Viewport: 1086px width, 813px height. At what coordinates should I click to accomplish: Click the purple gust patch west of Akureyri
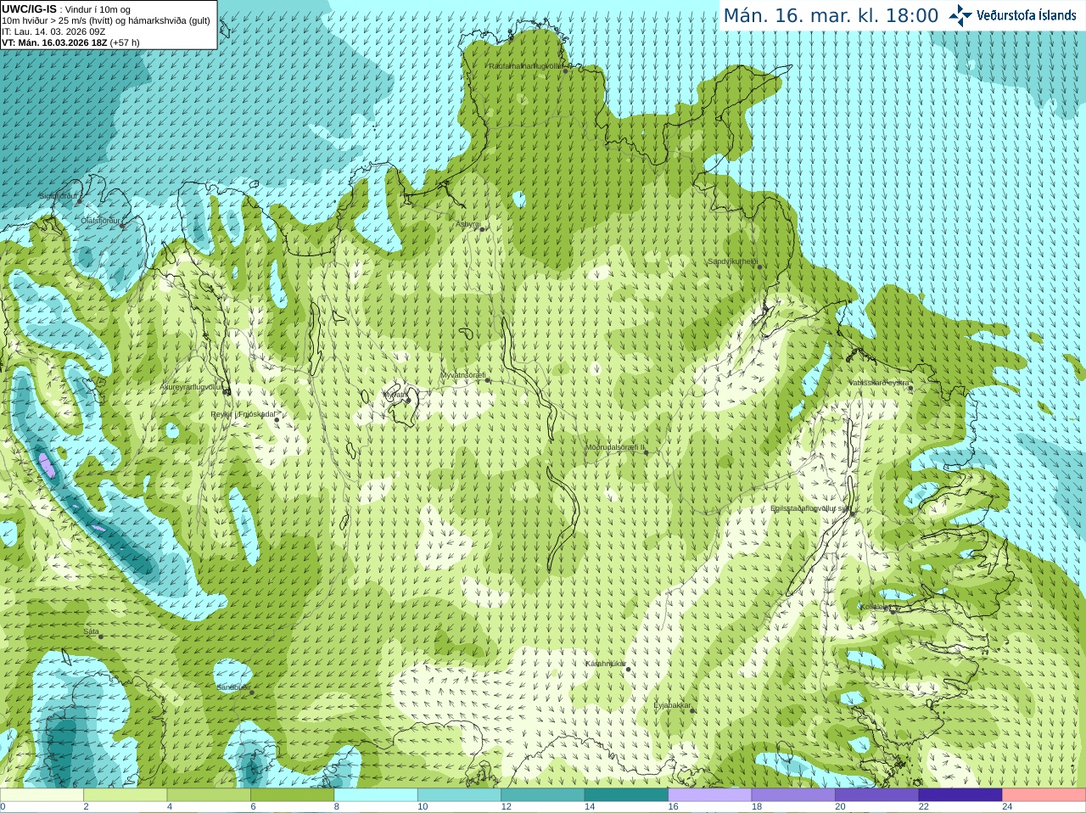tap(46, 464)
